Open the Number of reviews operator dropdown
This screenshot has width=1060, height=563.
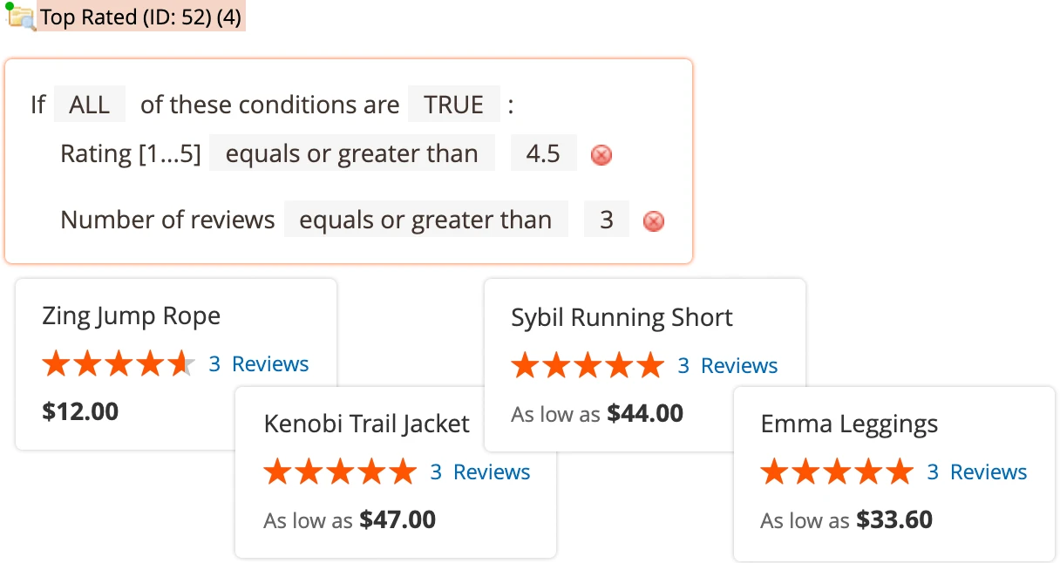coord(425,220)
